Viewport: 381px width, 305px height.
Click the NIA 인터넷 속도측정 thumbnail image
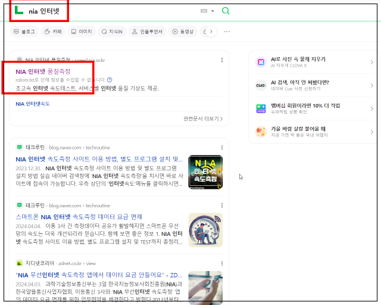(205, 172)
